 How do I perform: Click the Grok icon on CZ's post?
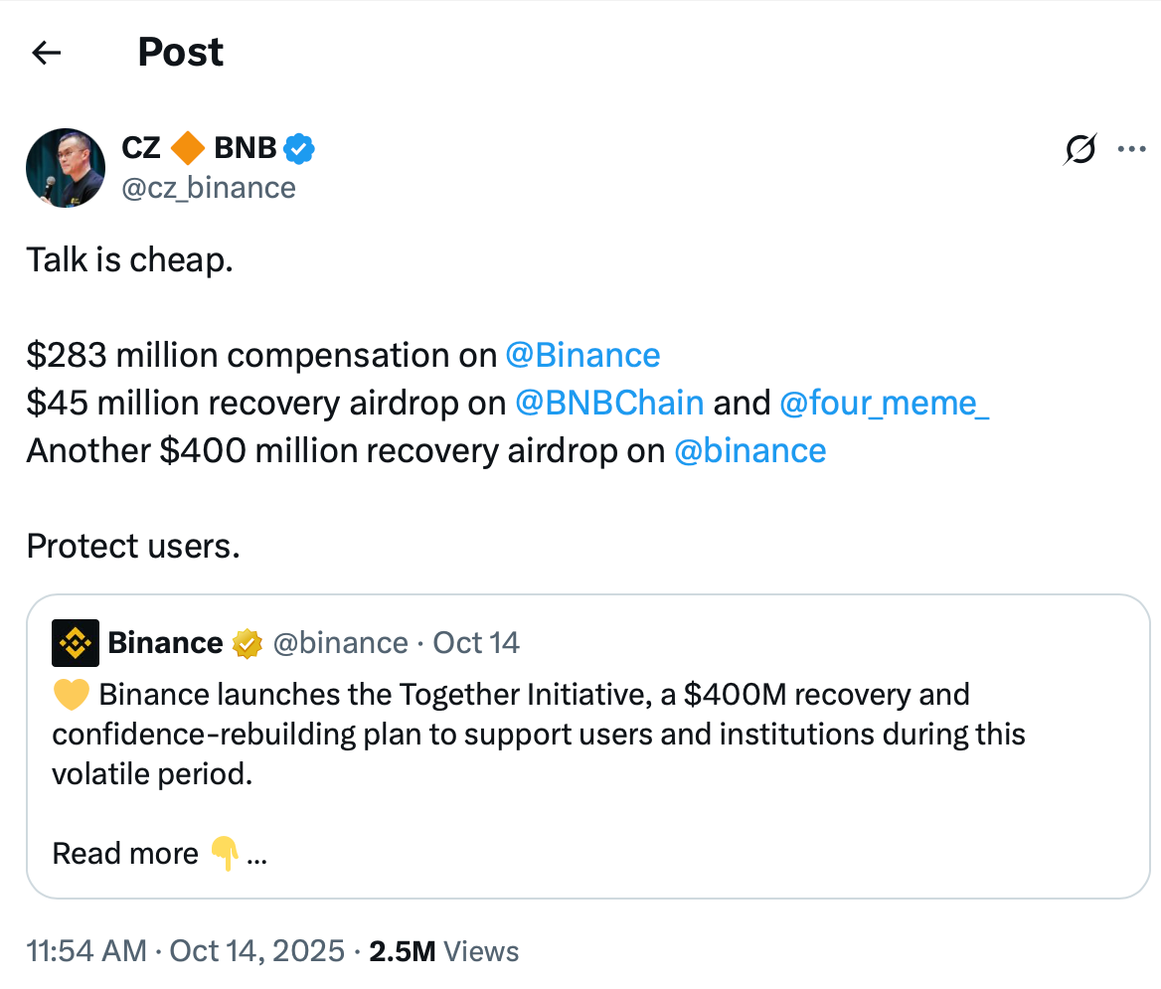click(1079, 149)
